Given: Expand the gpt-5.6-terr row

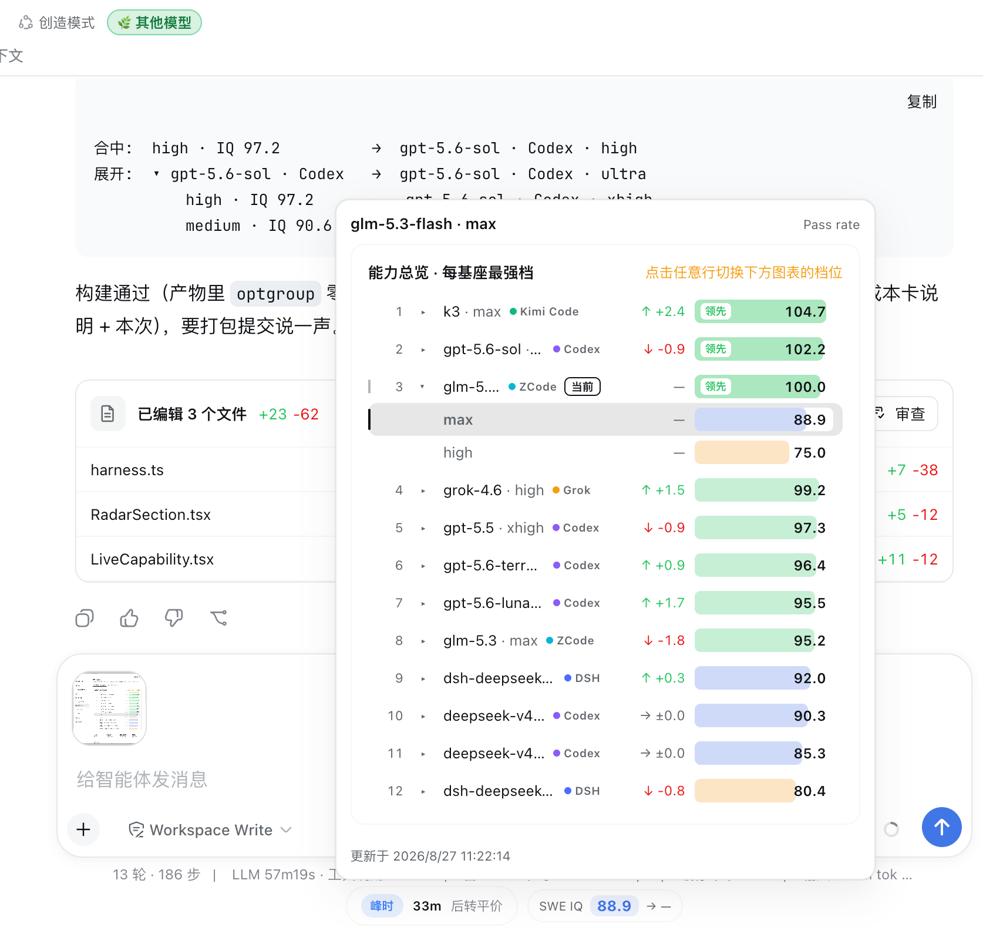Looking at the screenshot, I should click(423, 566).
